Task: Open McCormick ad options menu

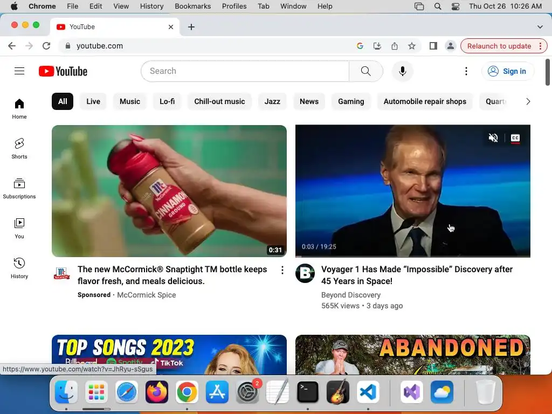Action: 282,270
